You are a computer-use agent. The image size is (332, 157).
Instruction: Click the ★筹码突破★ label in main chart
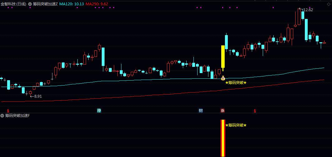[x=236, y=83]
